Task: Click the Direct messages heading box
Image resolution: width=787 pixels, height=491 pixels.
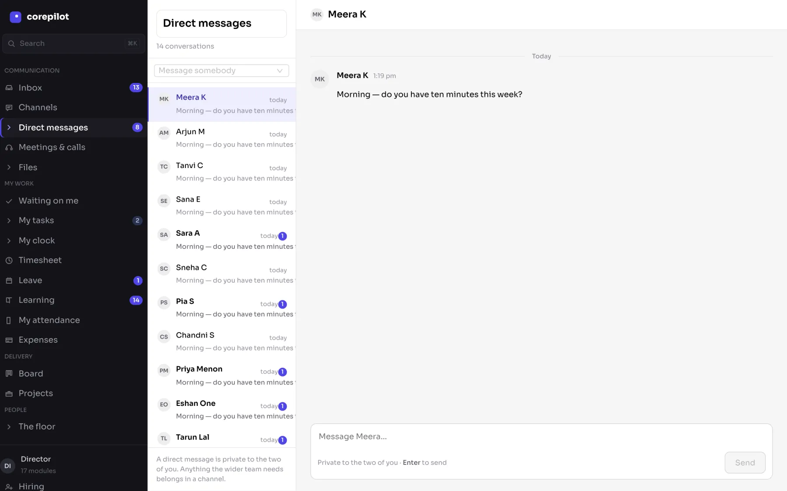Action: [221, 24]
